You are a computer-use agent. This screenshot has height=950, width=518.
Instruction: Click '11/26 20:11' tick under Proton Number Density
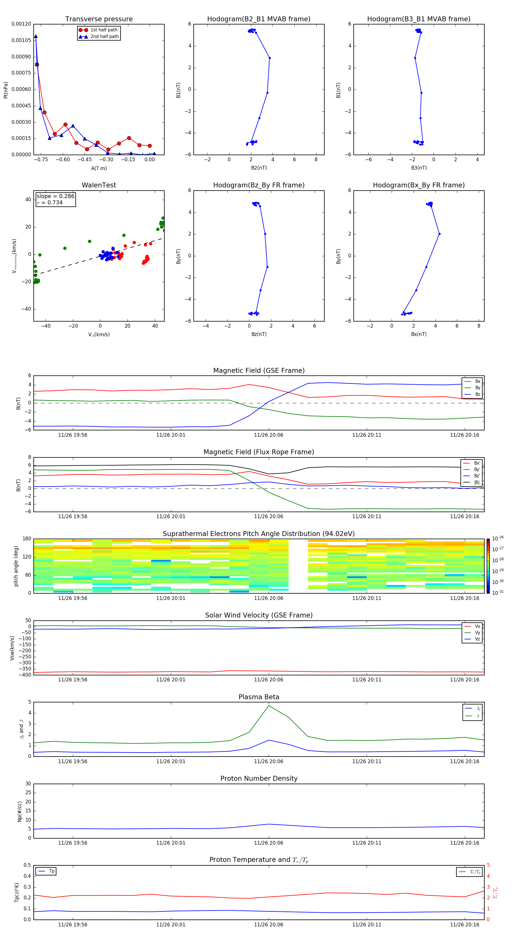click(x=366, y=843)
